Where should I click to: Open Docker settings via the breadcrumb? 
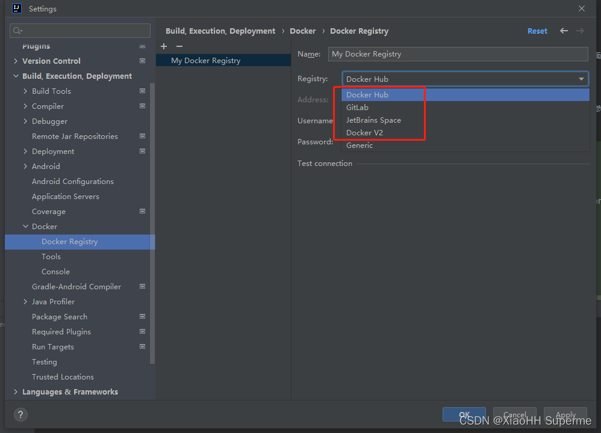point(302,31)
